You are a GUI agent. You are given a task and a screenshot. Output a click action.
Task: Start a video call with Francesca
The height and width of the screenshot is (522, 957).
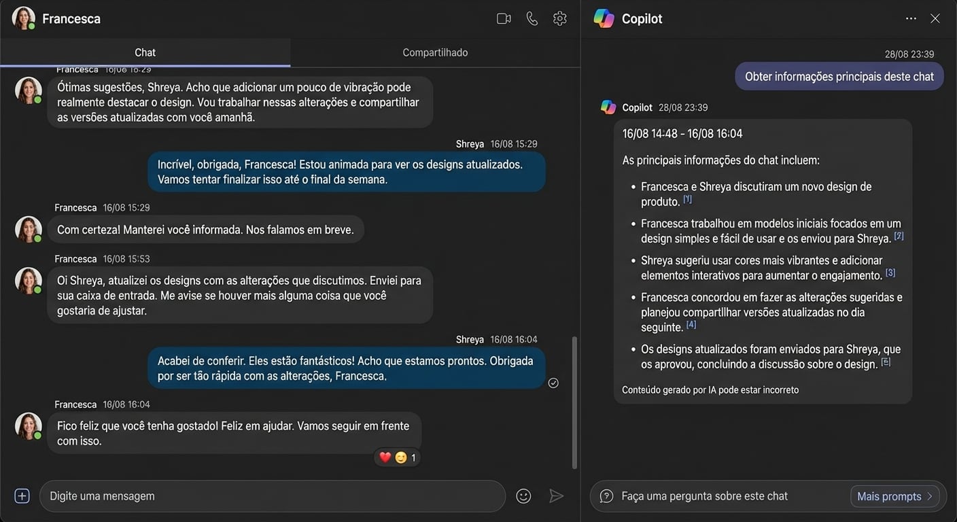pos(504,18)
